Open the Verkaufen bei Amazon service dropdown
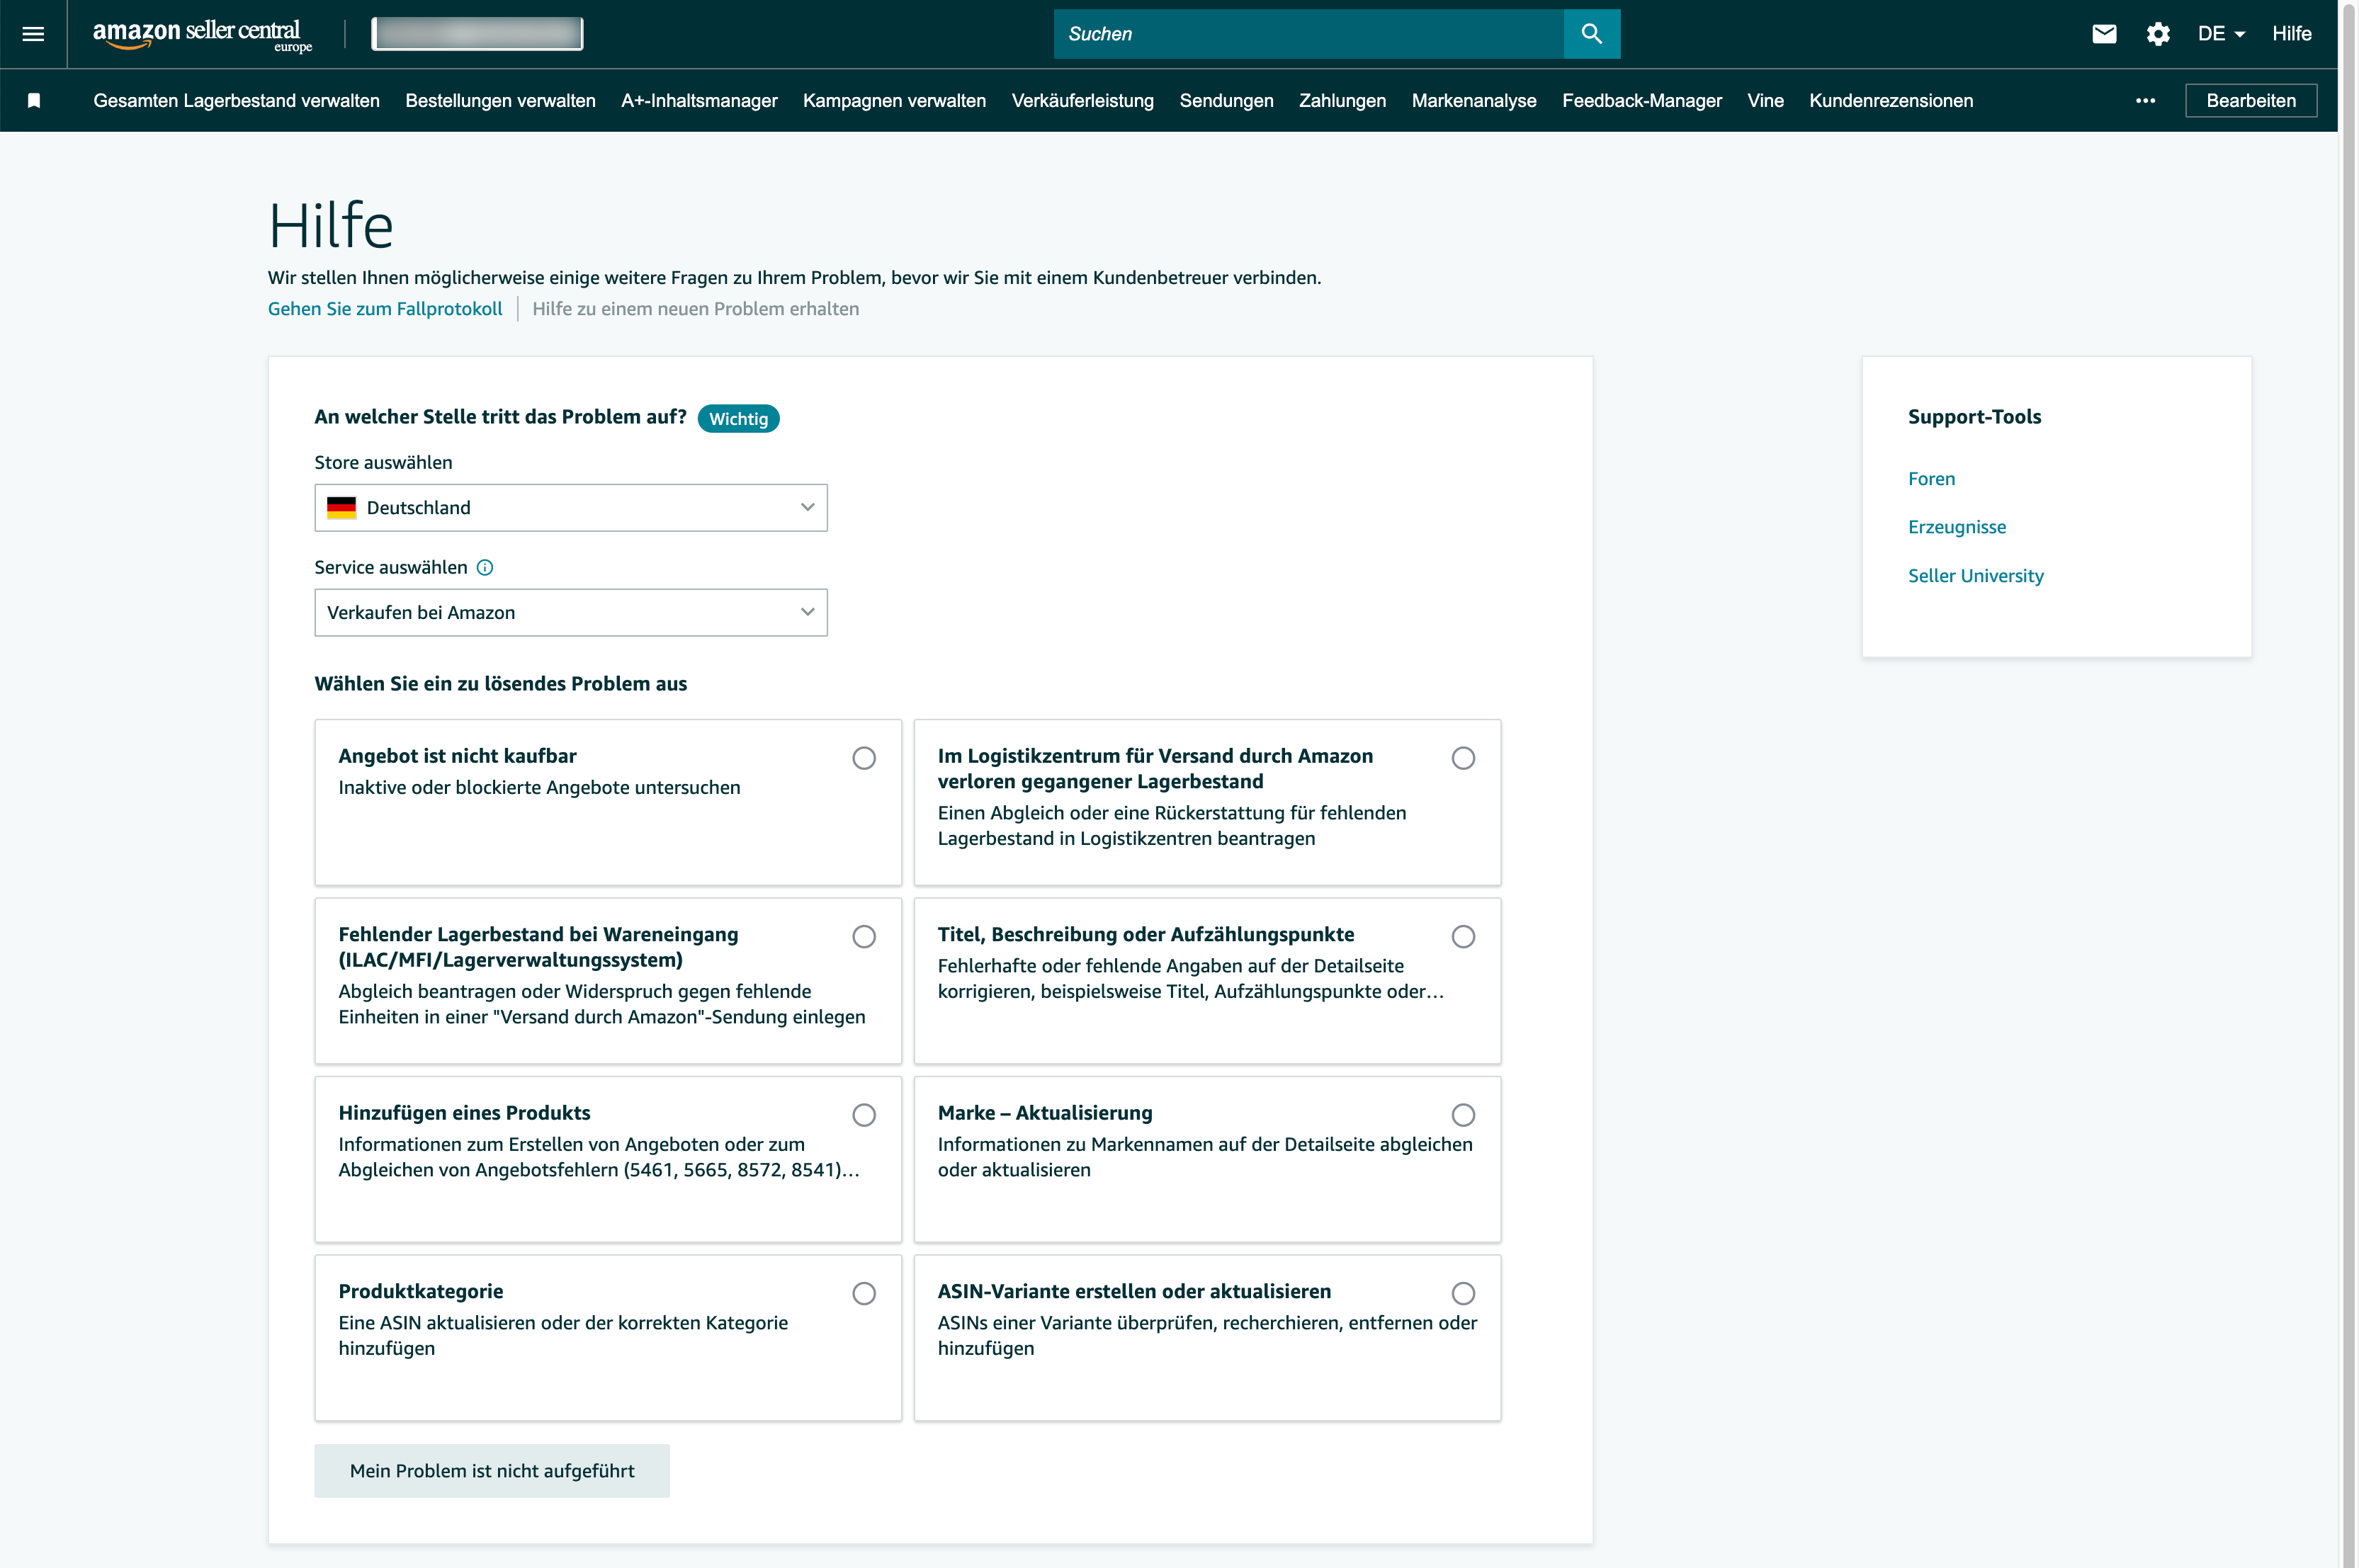This screenshot has height=1568, width=2359. 571,612
